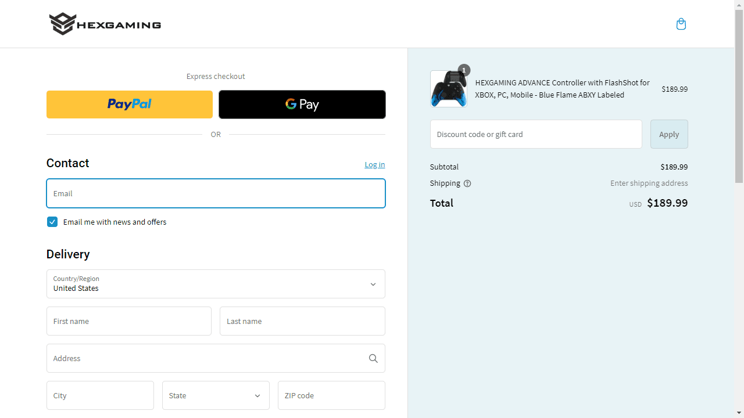
Task: Click the First name field
Action: coord(129,321)
